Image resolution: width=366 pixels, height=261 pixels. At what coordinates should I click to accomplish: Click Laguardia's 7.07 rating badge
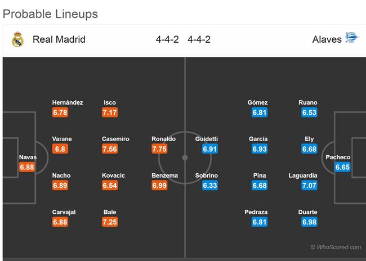click(x=309, y=186)
